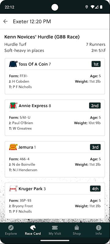Open the Info icon in bottom bar
110x244 pixels.
click(98, 228)
